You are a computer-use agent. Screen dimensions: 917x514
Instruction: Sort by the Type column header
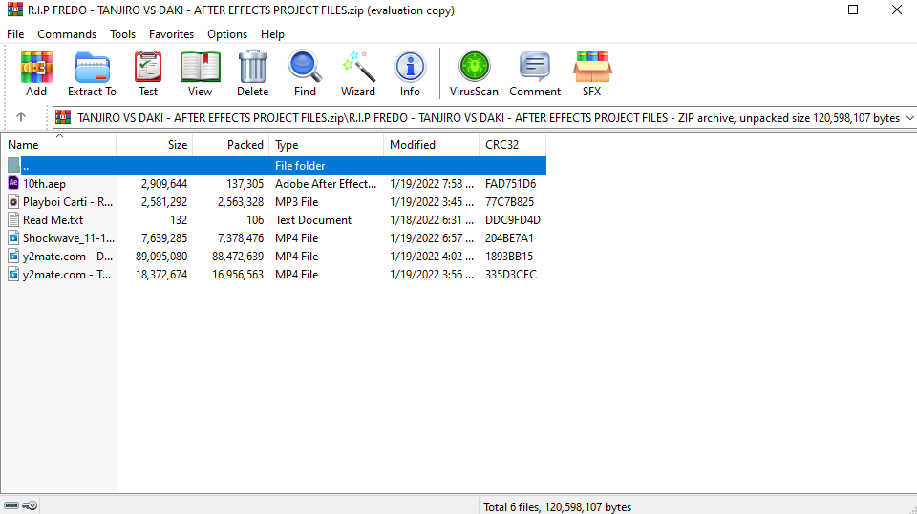coord(327,144)
